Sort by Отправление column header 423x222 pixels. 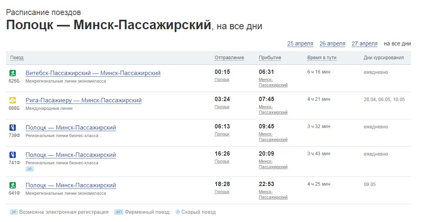229,58
